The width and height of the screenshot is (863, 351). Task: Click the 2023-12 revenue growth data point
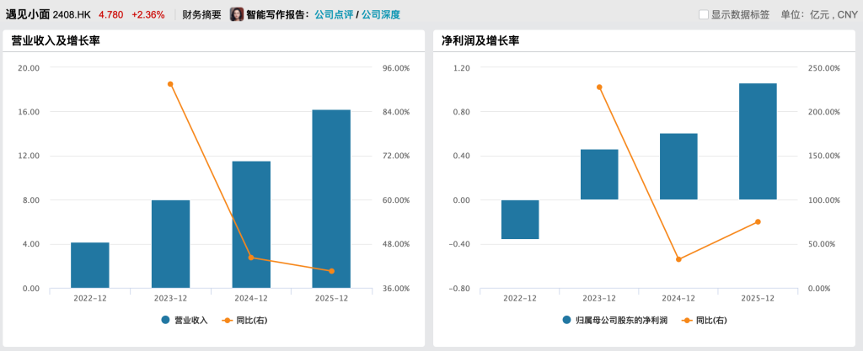(170, 84)
